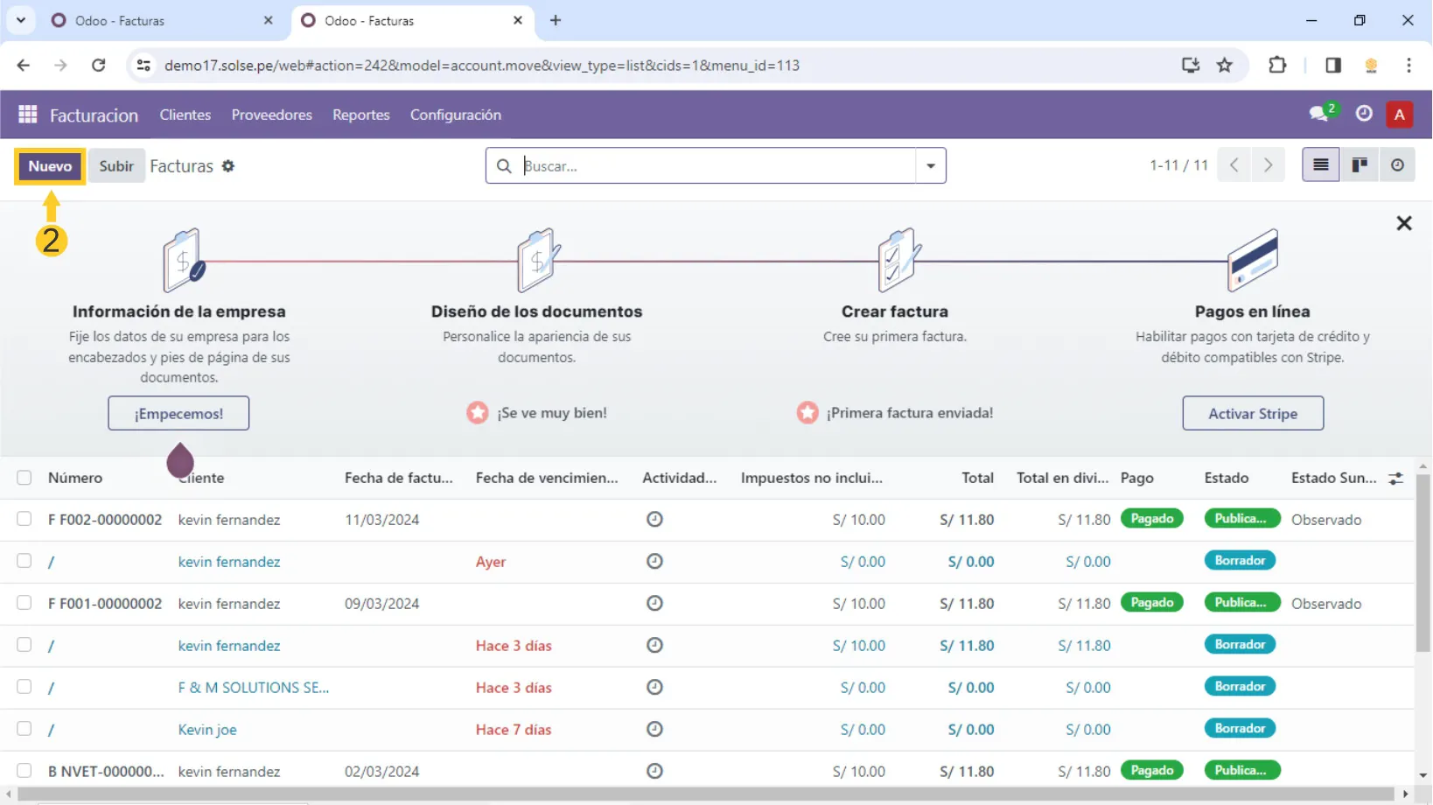The image size is (1433, 805).
Task: Open activity clock for F F002-00000002 row
Action: (x=654, y=520)
